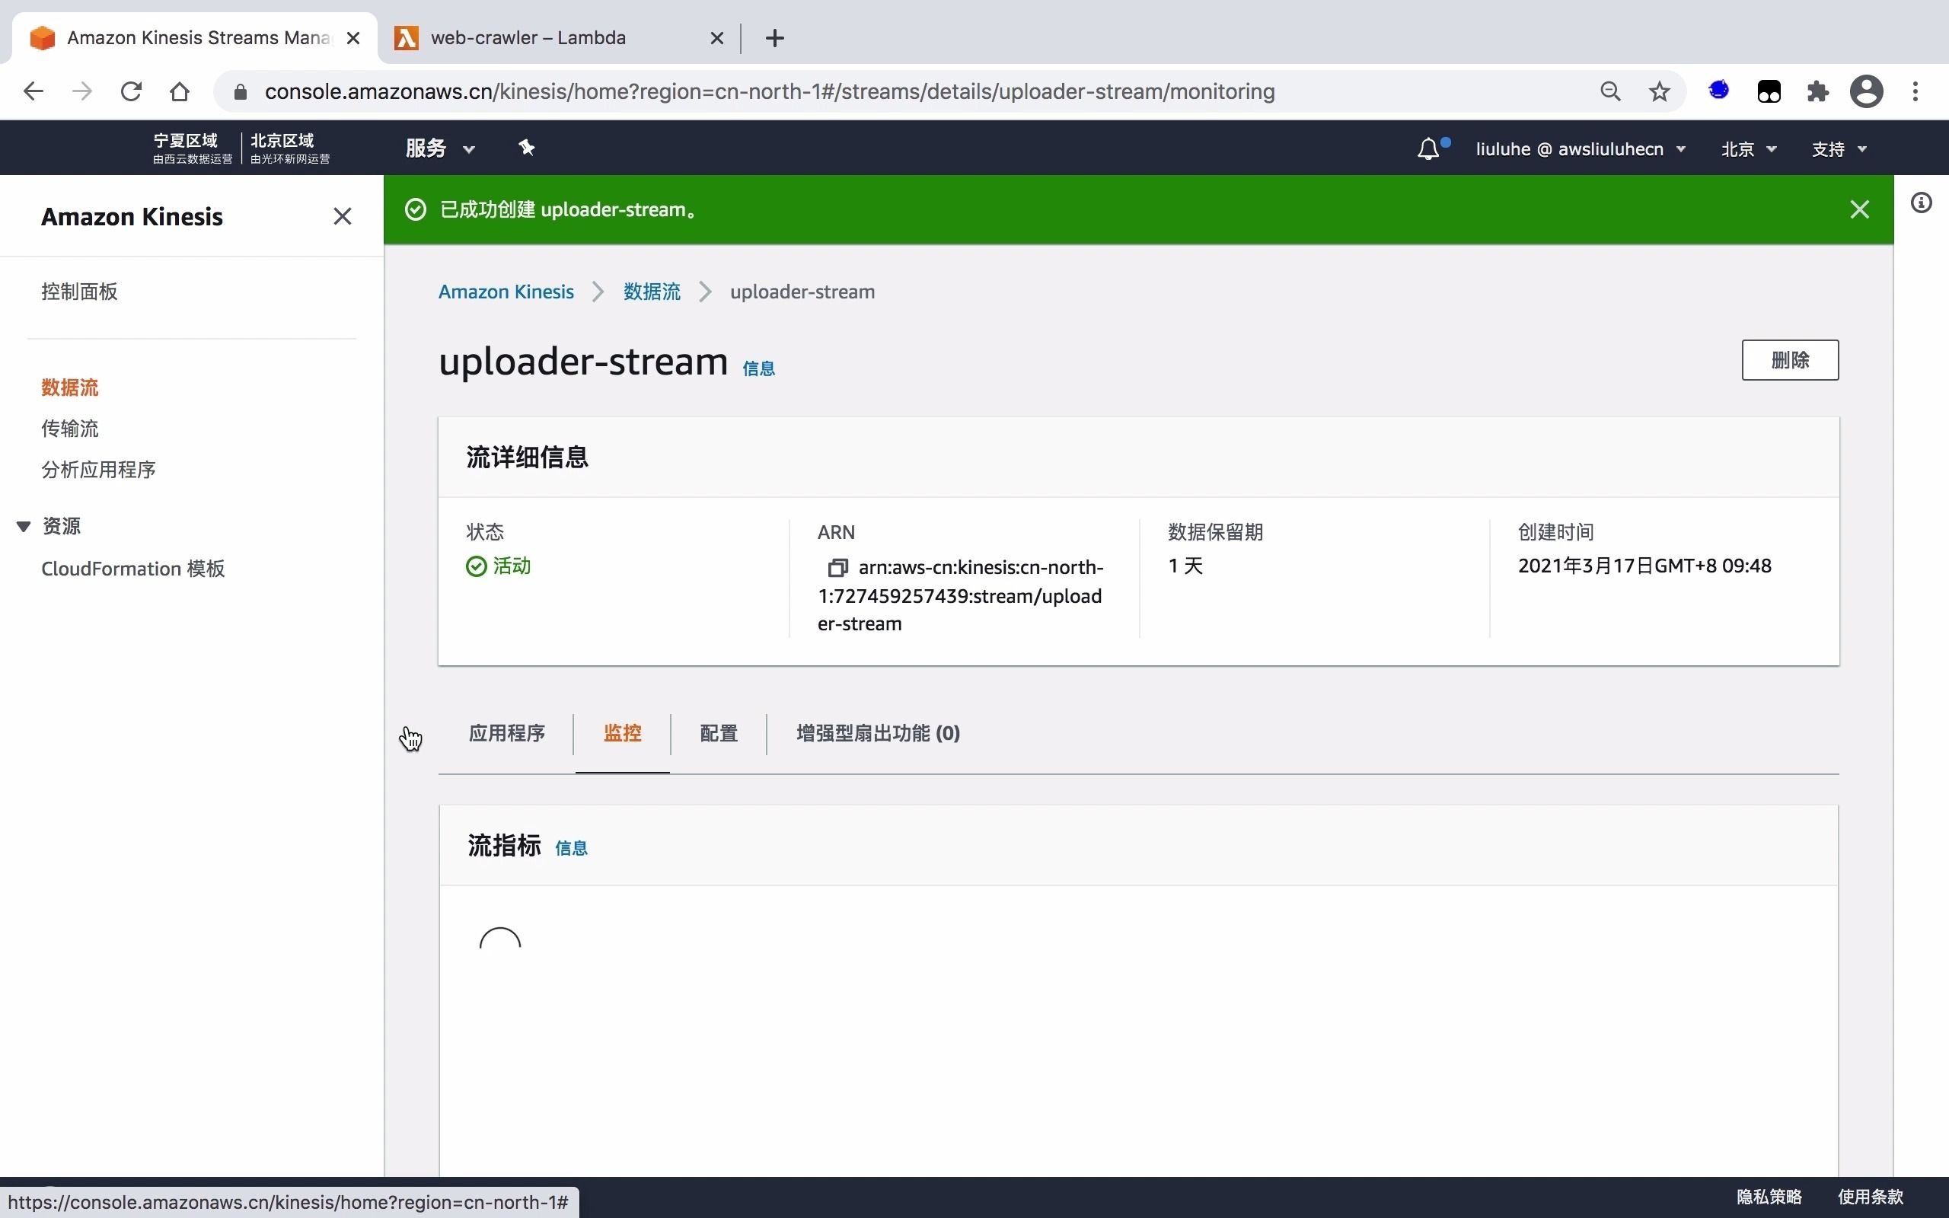Viewport: 1949px width, 1218px height.
Task: Open a new browser tab
Action: pyautogui.click(x=774, y=38)
